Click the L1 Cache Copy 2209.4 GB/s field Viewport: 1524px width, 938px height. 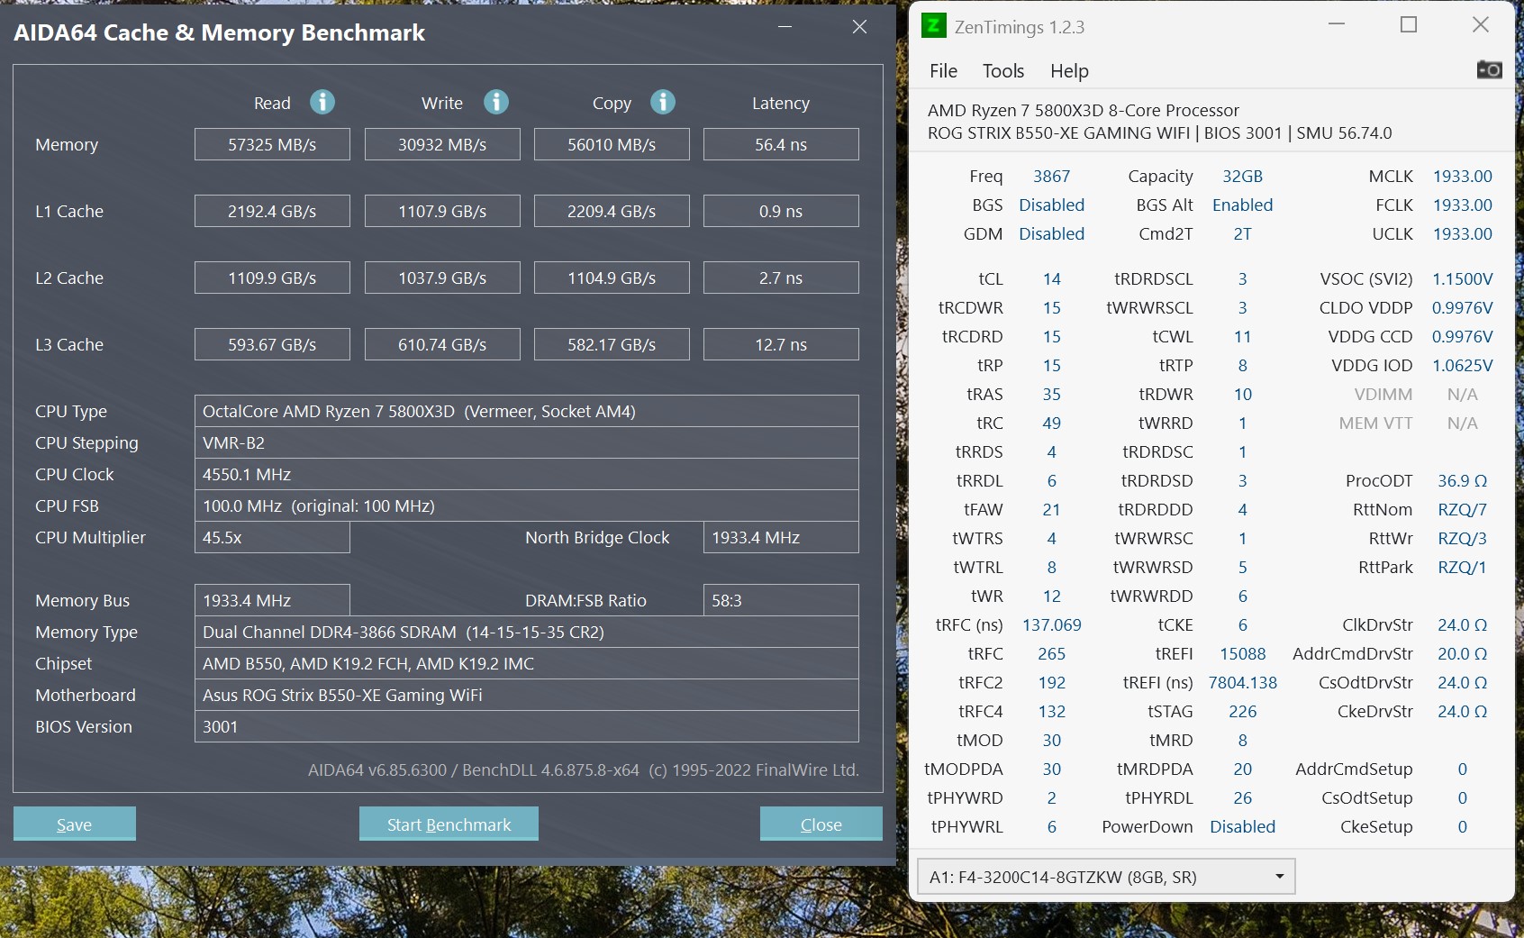[x=612, y=211]
